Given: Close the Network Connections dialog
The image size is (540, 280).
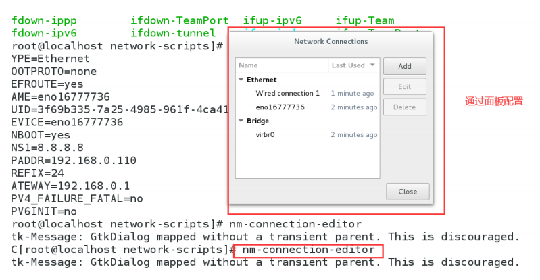Looking at the screenshot, I should point(407,192).
